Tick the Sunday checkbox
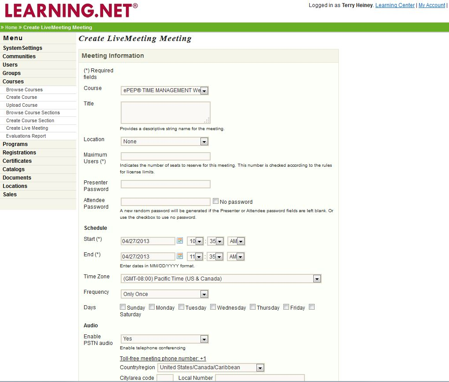The width and height of the screenshot is (449, 382). pyautogui.click(x=122, y=307)
